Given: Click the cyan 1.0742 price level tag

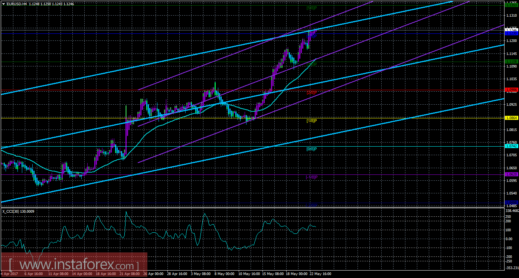Looking at the screenshot, I should (x=512, y=146).
